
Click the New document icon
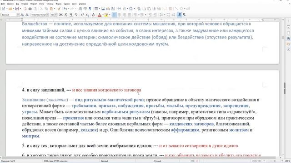4,9
